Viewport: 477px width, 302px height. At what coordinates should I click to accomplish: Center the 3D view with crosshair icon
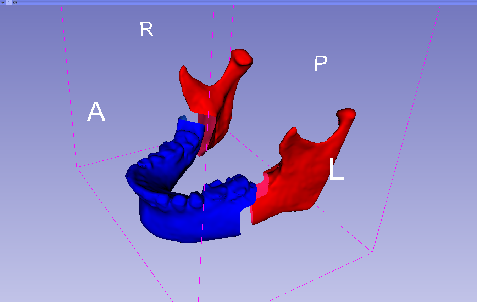point(15,2)
